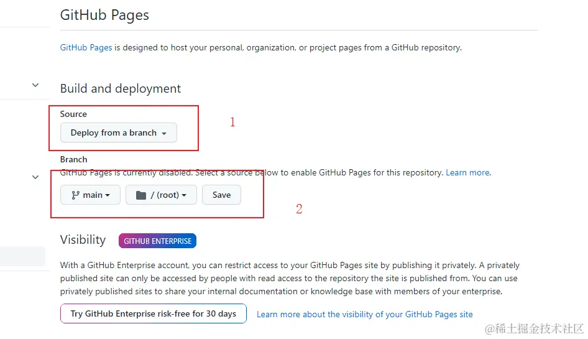Viewport: 588px width, 339px height.
Task: Click the folder icon on root button
Action: tap(141, 195)
